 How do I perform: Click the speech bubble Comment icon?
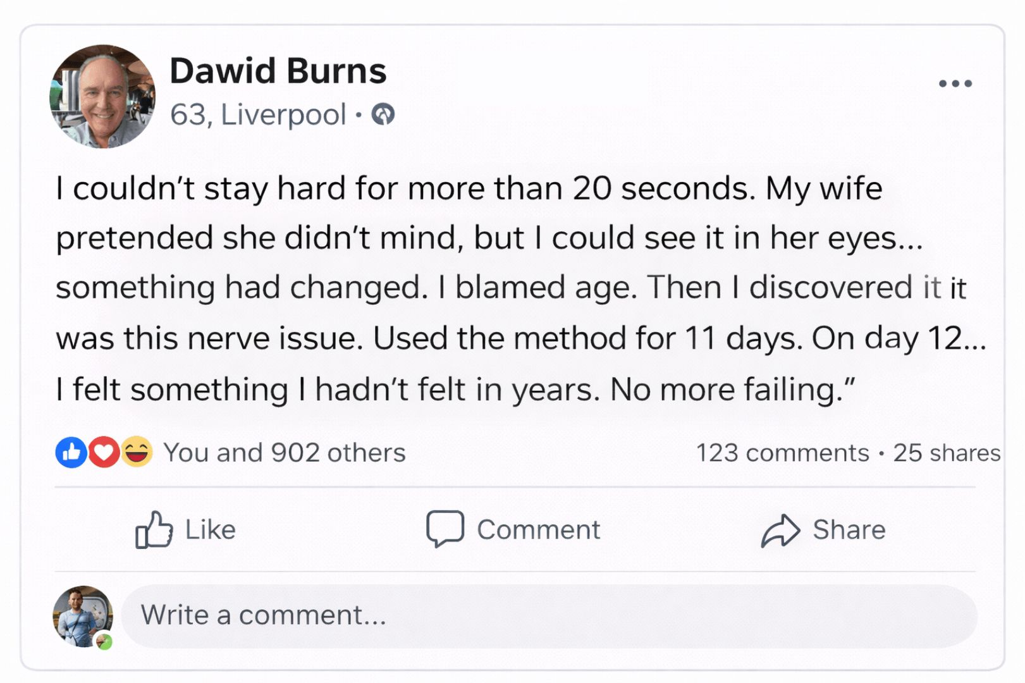[445, 529]
